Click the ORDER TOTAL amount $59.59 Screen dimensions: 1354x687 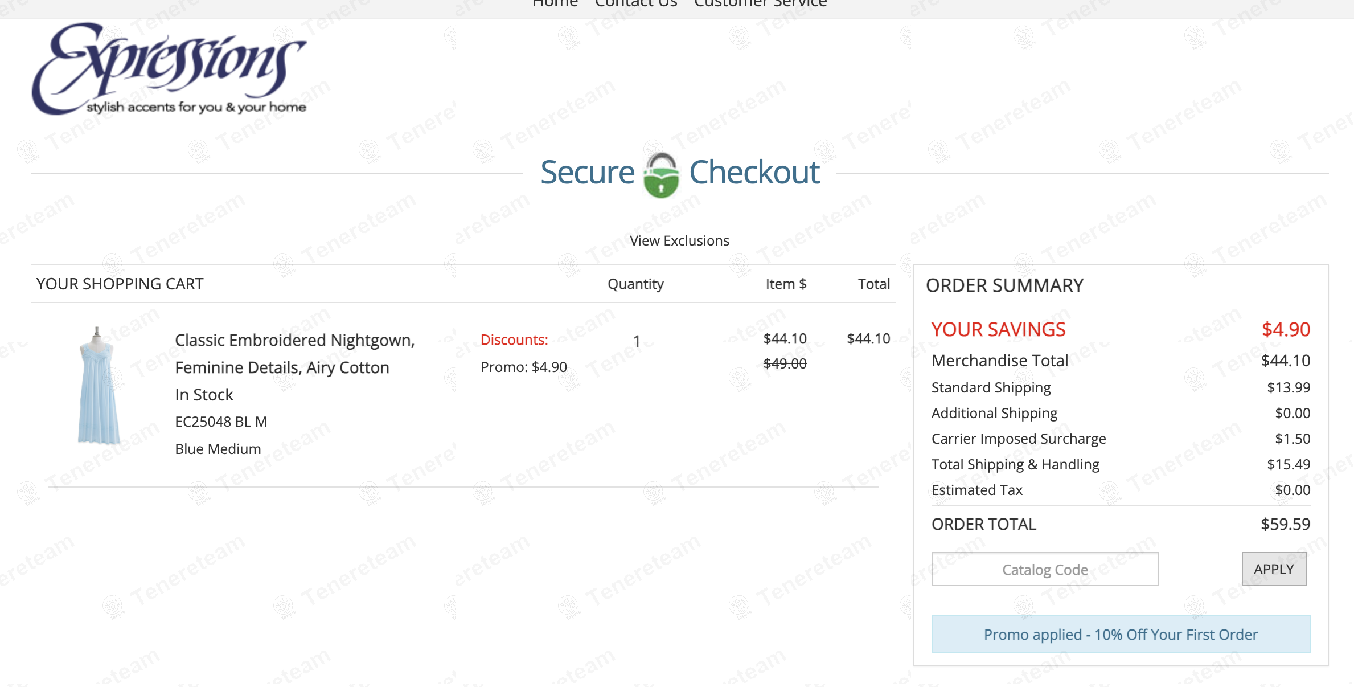(x=1285, y=524)
